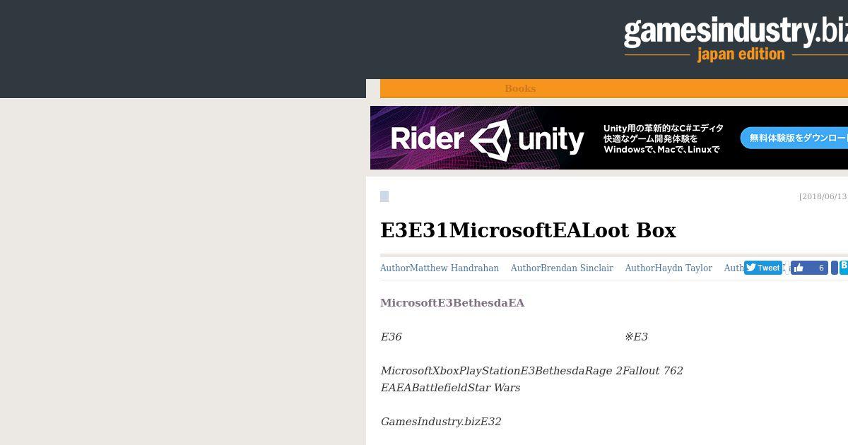The width and height of the screenshot is (848, 445).
Task: Open author Matthew Handrahan's page
Action: coord(440,268)
